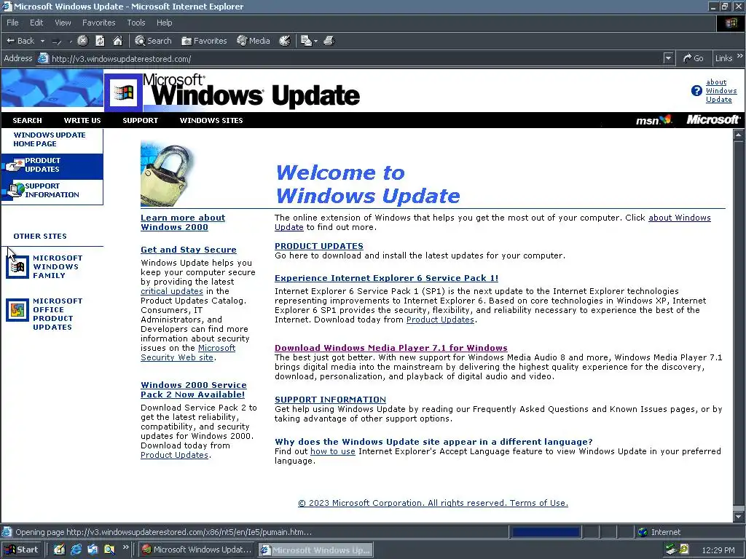Screen dimensions: 746x559
Task: Click the page icon beside the address
Action: coord(43,58)
